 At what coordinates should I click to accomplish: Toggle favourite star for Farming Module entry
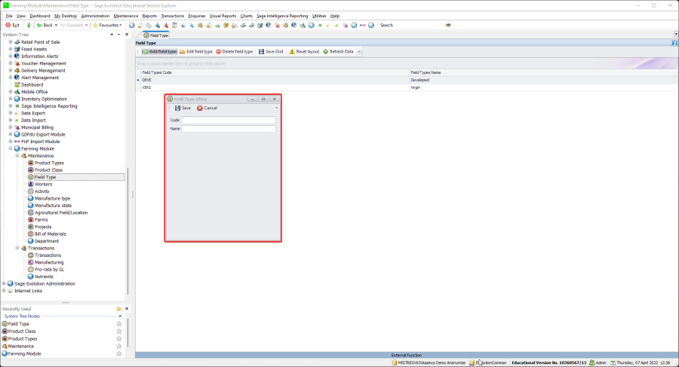tap(118, 353)
